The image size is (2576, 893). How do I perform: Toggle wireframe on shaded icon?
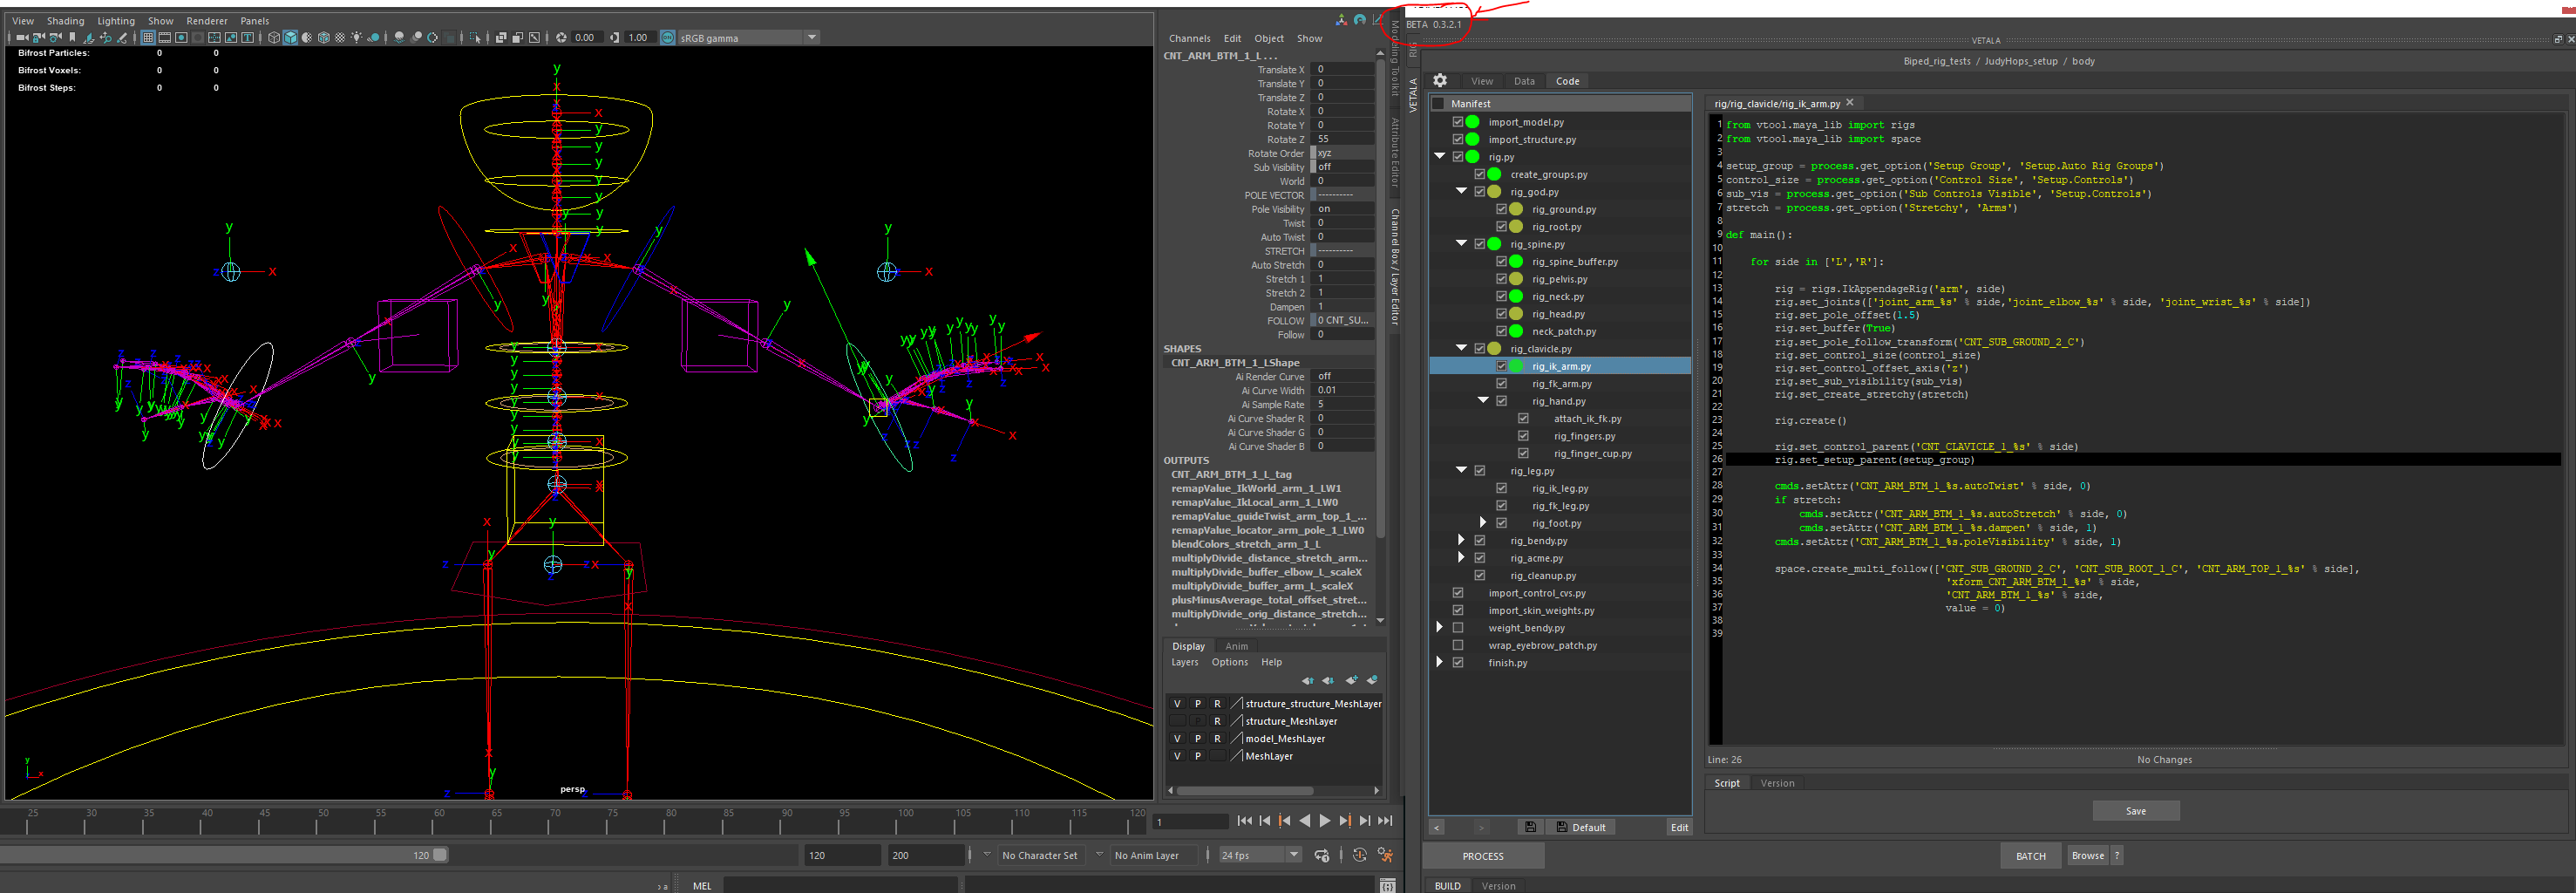[323, 38]
